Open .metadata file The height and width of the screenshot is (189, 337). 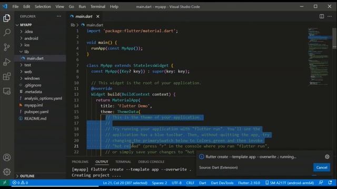[x=33, y=92]
